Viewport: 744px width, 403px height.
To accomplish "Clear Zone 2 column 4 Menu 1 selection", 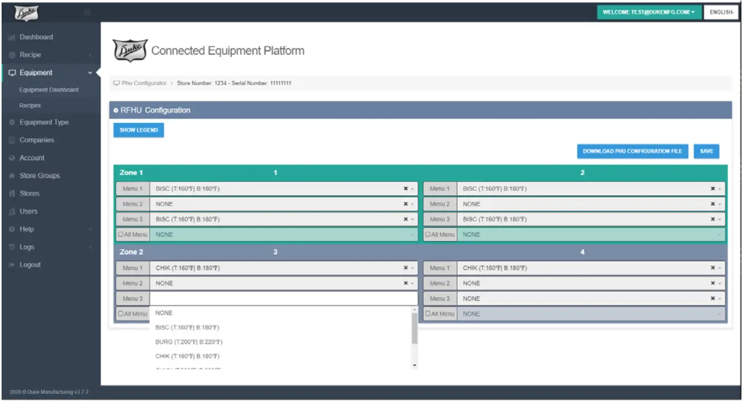I will (x=713, y=268).
